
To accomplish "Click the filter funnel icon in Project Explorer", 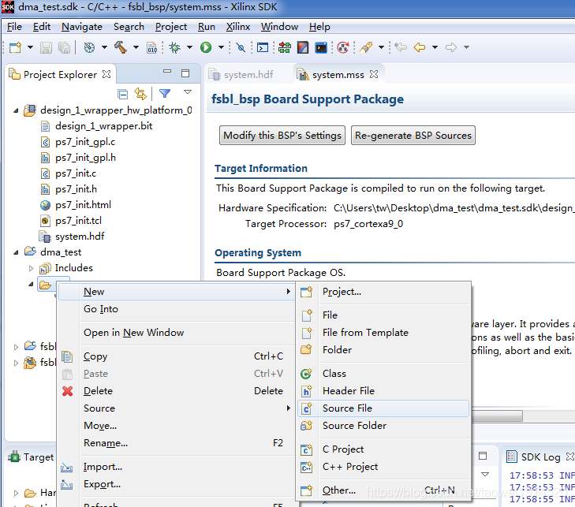I will (165, 94).
